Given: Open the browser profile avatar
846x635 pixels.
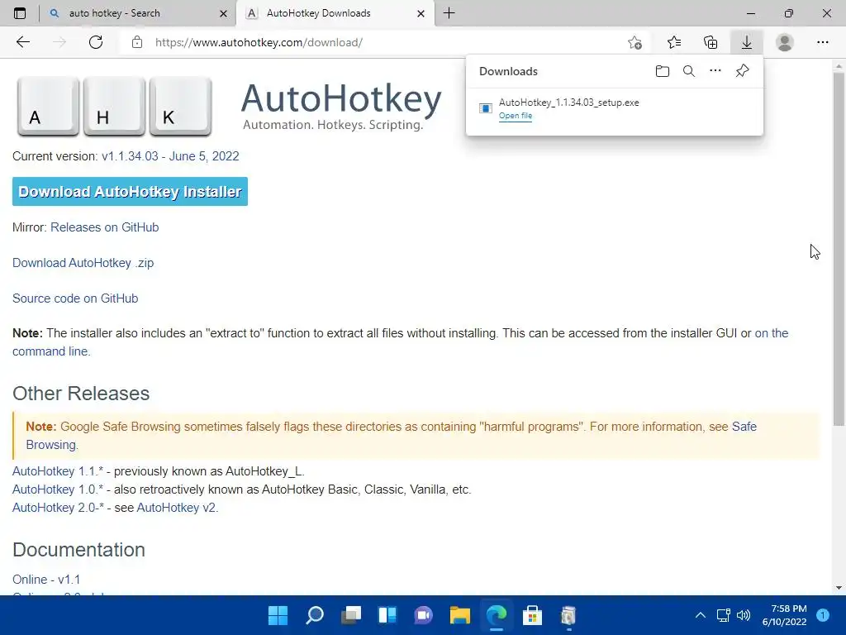Looking at the screenshot, I should point(785,42).
